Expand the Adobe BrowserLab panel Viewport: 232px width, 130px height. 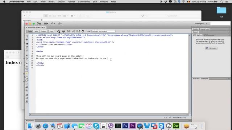[x=201, y=29]
